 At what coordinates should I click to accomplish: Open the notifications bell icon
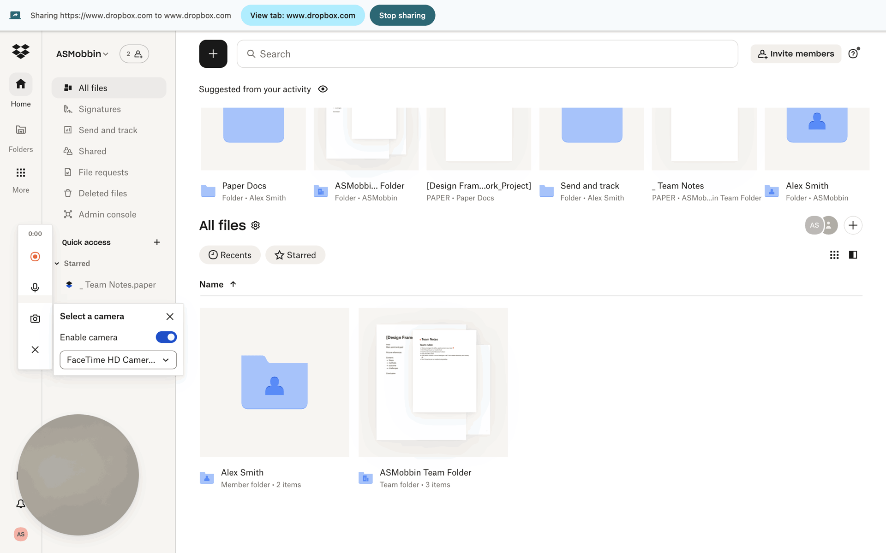21,504
